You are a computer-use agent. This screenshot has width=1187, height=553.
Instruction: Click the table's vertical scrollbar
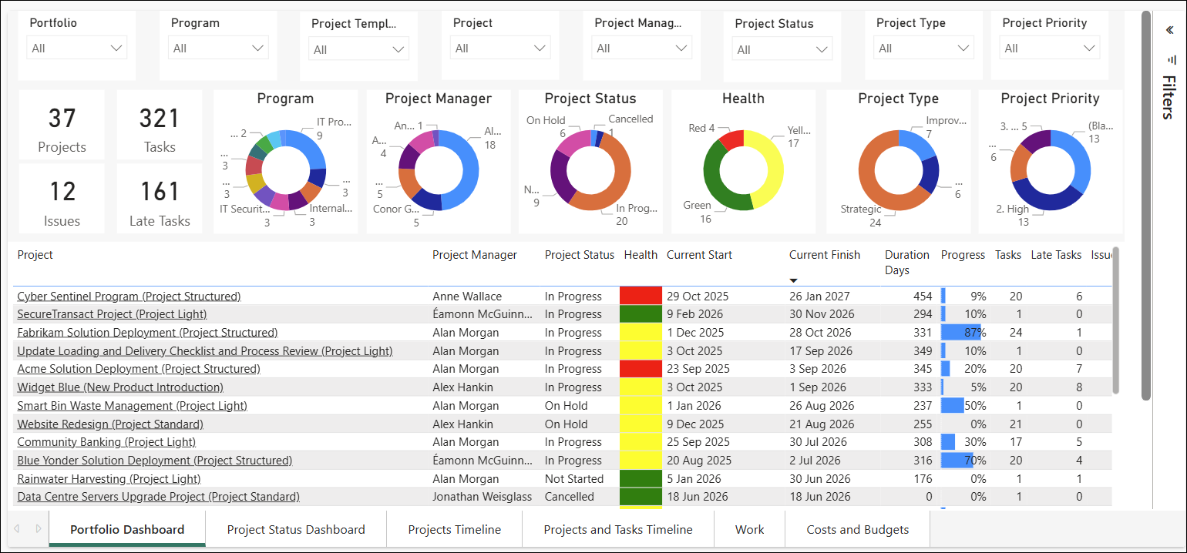tap(1115, 320)
